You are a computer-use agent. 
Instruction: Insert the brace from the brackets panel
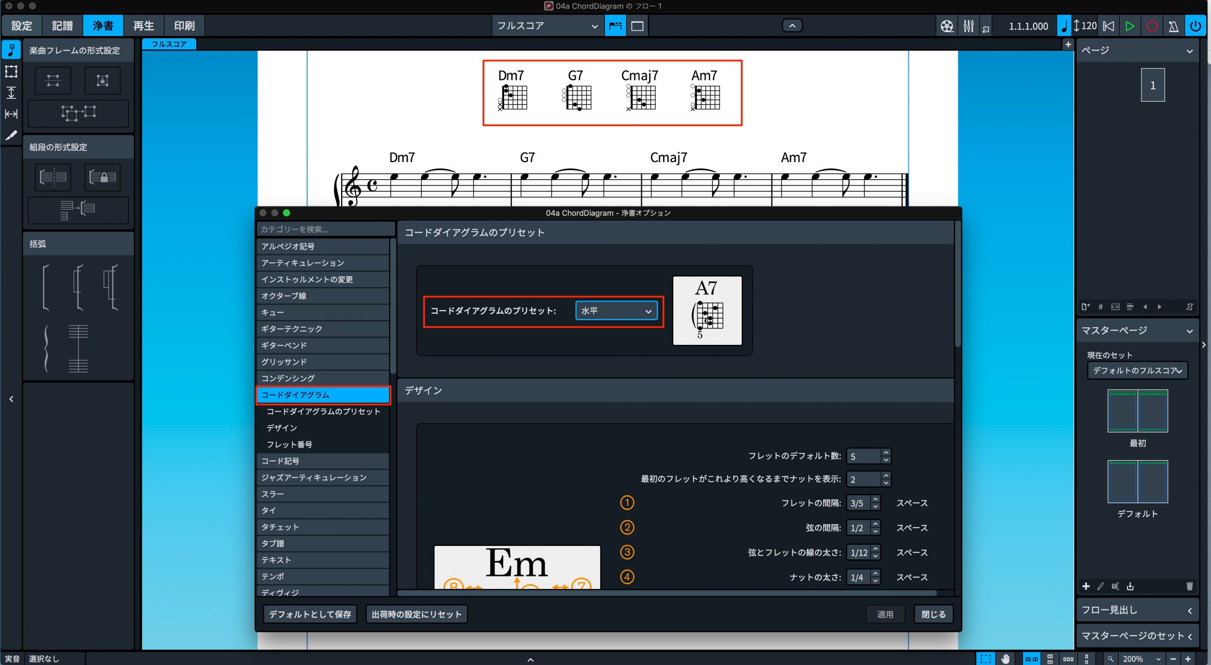tap(46, 349)
